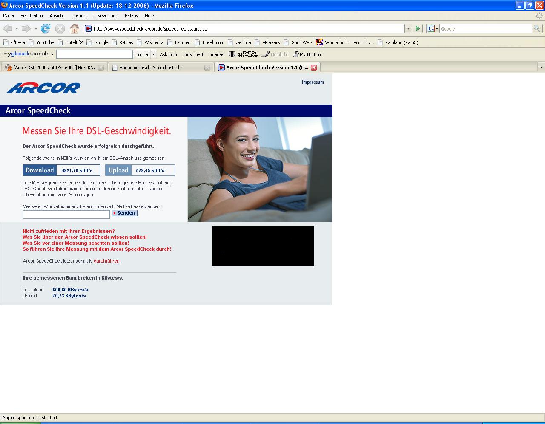Click the Arcor logo
The height and width of the screenshot is (424, 545).
click(x=43, y=88)
